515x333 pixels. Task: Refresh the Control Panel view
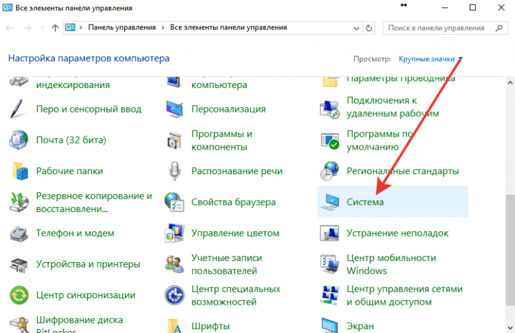[369, 28]
